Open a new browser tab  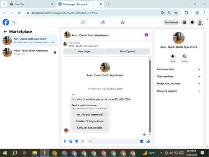(108, 4)
